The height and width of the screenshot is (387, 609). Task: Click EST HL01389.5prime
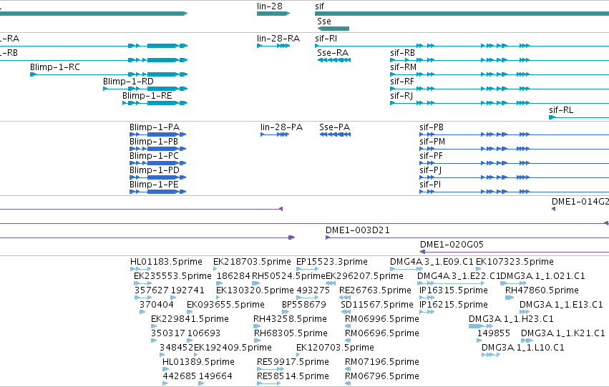[x=198, y=362]
